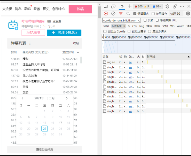Click the network overview timeline handle
The image size is (191, 156).
coord(104,37)
